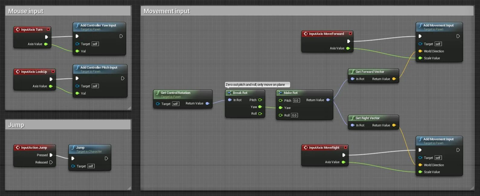Click the delegate pin on InputAxis MoveRight
Viewport: 480px width, 196px height.
click(x=346, y=148)
